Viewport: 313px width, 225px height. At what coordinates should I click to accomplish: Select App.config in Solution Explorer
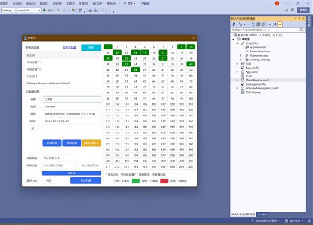click(252, 68)
